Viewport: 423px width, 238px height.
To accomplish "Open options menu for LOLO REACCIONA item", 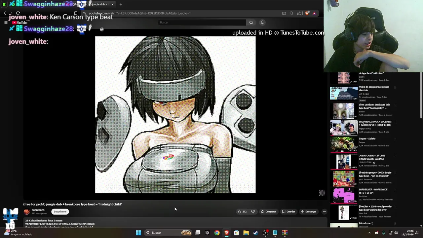I will (395, 122).
